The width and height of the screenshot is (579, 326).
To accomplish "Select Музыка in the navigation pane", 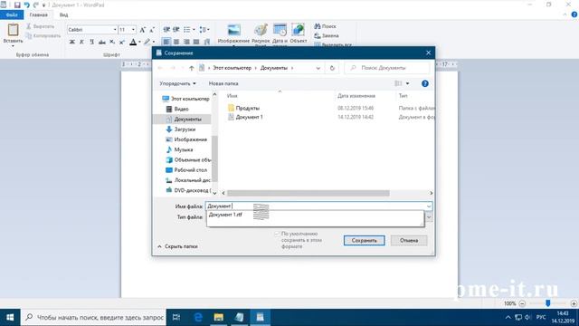I will click(184, 149).
